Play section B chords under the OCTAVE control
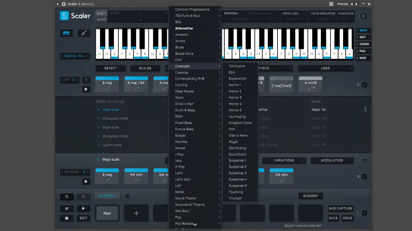 pos(86,181)
